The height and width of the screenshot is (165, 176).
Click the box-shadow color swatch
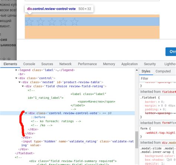point(168,160)
